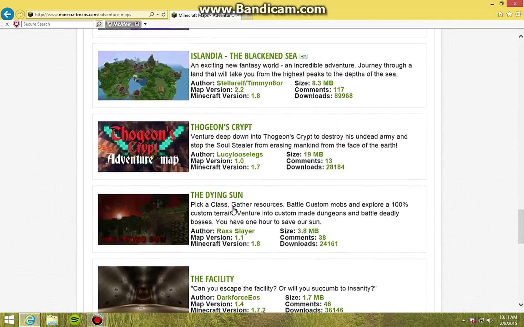Click the McAfee SiteAdvisor button
524x327 pixels.
(x=120, y=24)
